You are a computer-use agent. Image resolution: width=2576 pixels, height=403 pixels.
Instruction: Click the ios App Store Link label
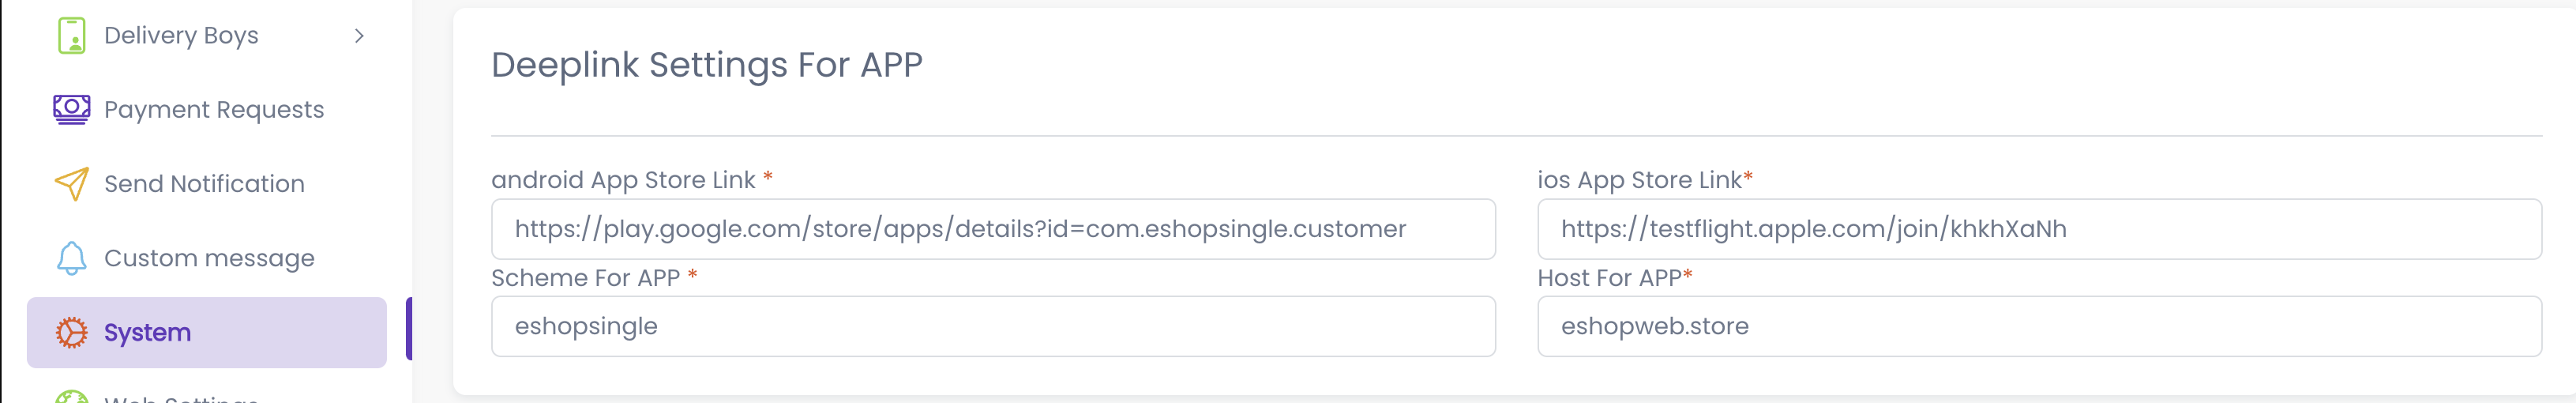pyautogui.click(x=1639, y=180)
